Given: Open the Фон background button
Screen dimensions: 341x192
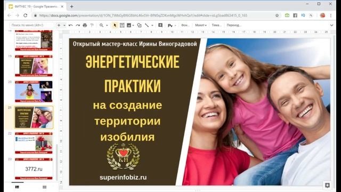Looking at the screenshot, I should coord(185,25).
